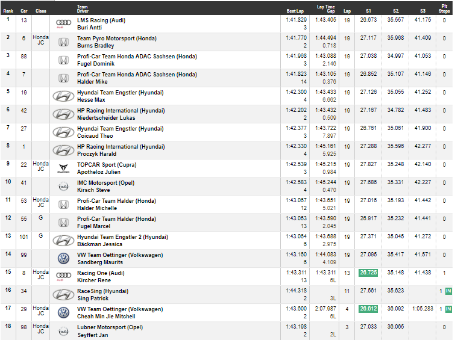Select driver name Fugel Marcel

click(x=94, y=226)
